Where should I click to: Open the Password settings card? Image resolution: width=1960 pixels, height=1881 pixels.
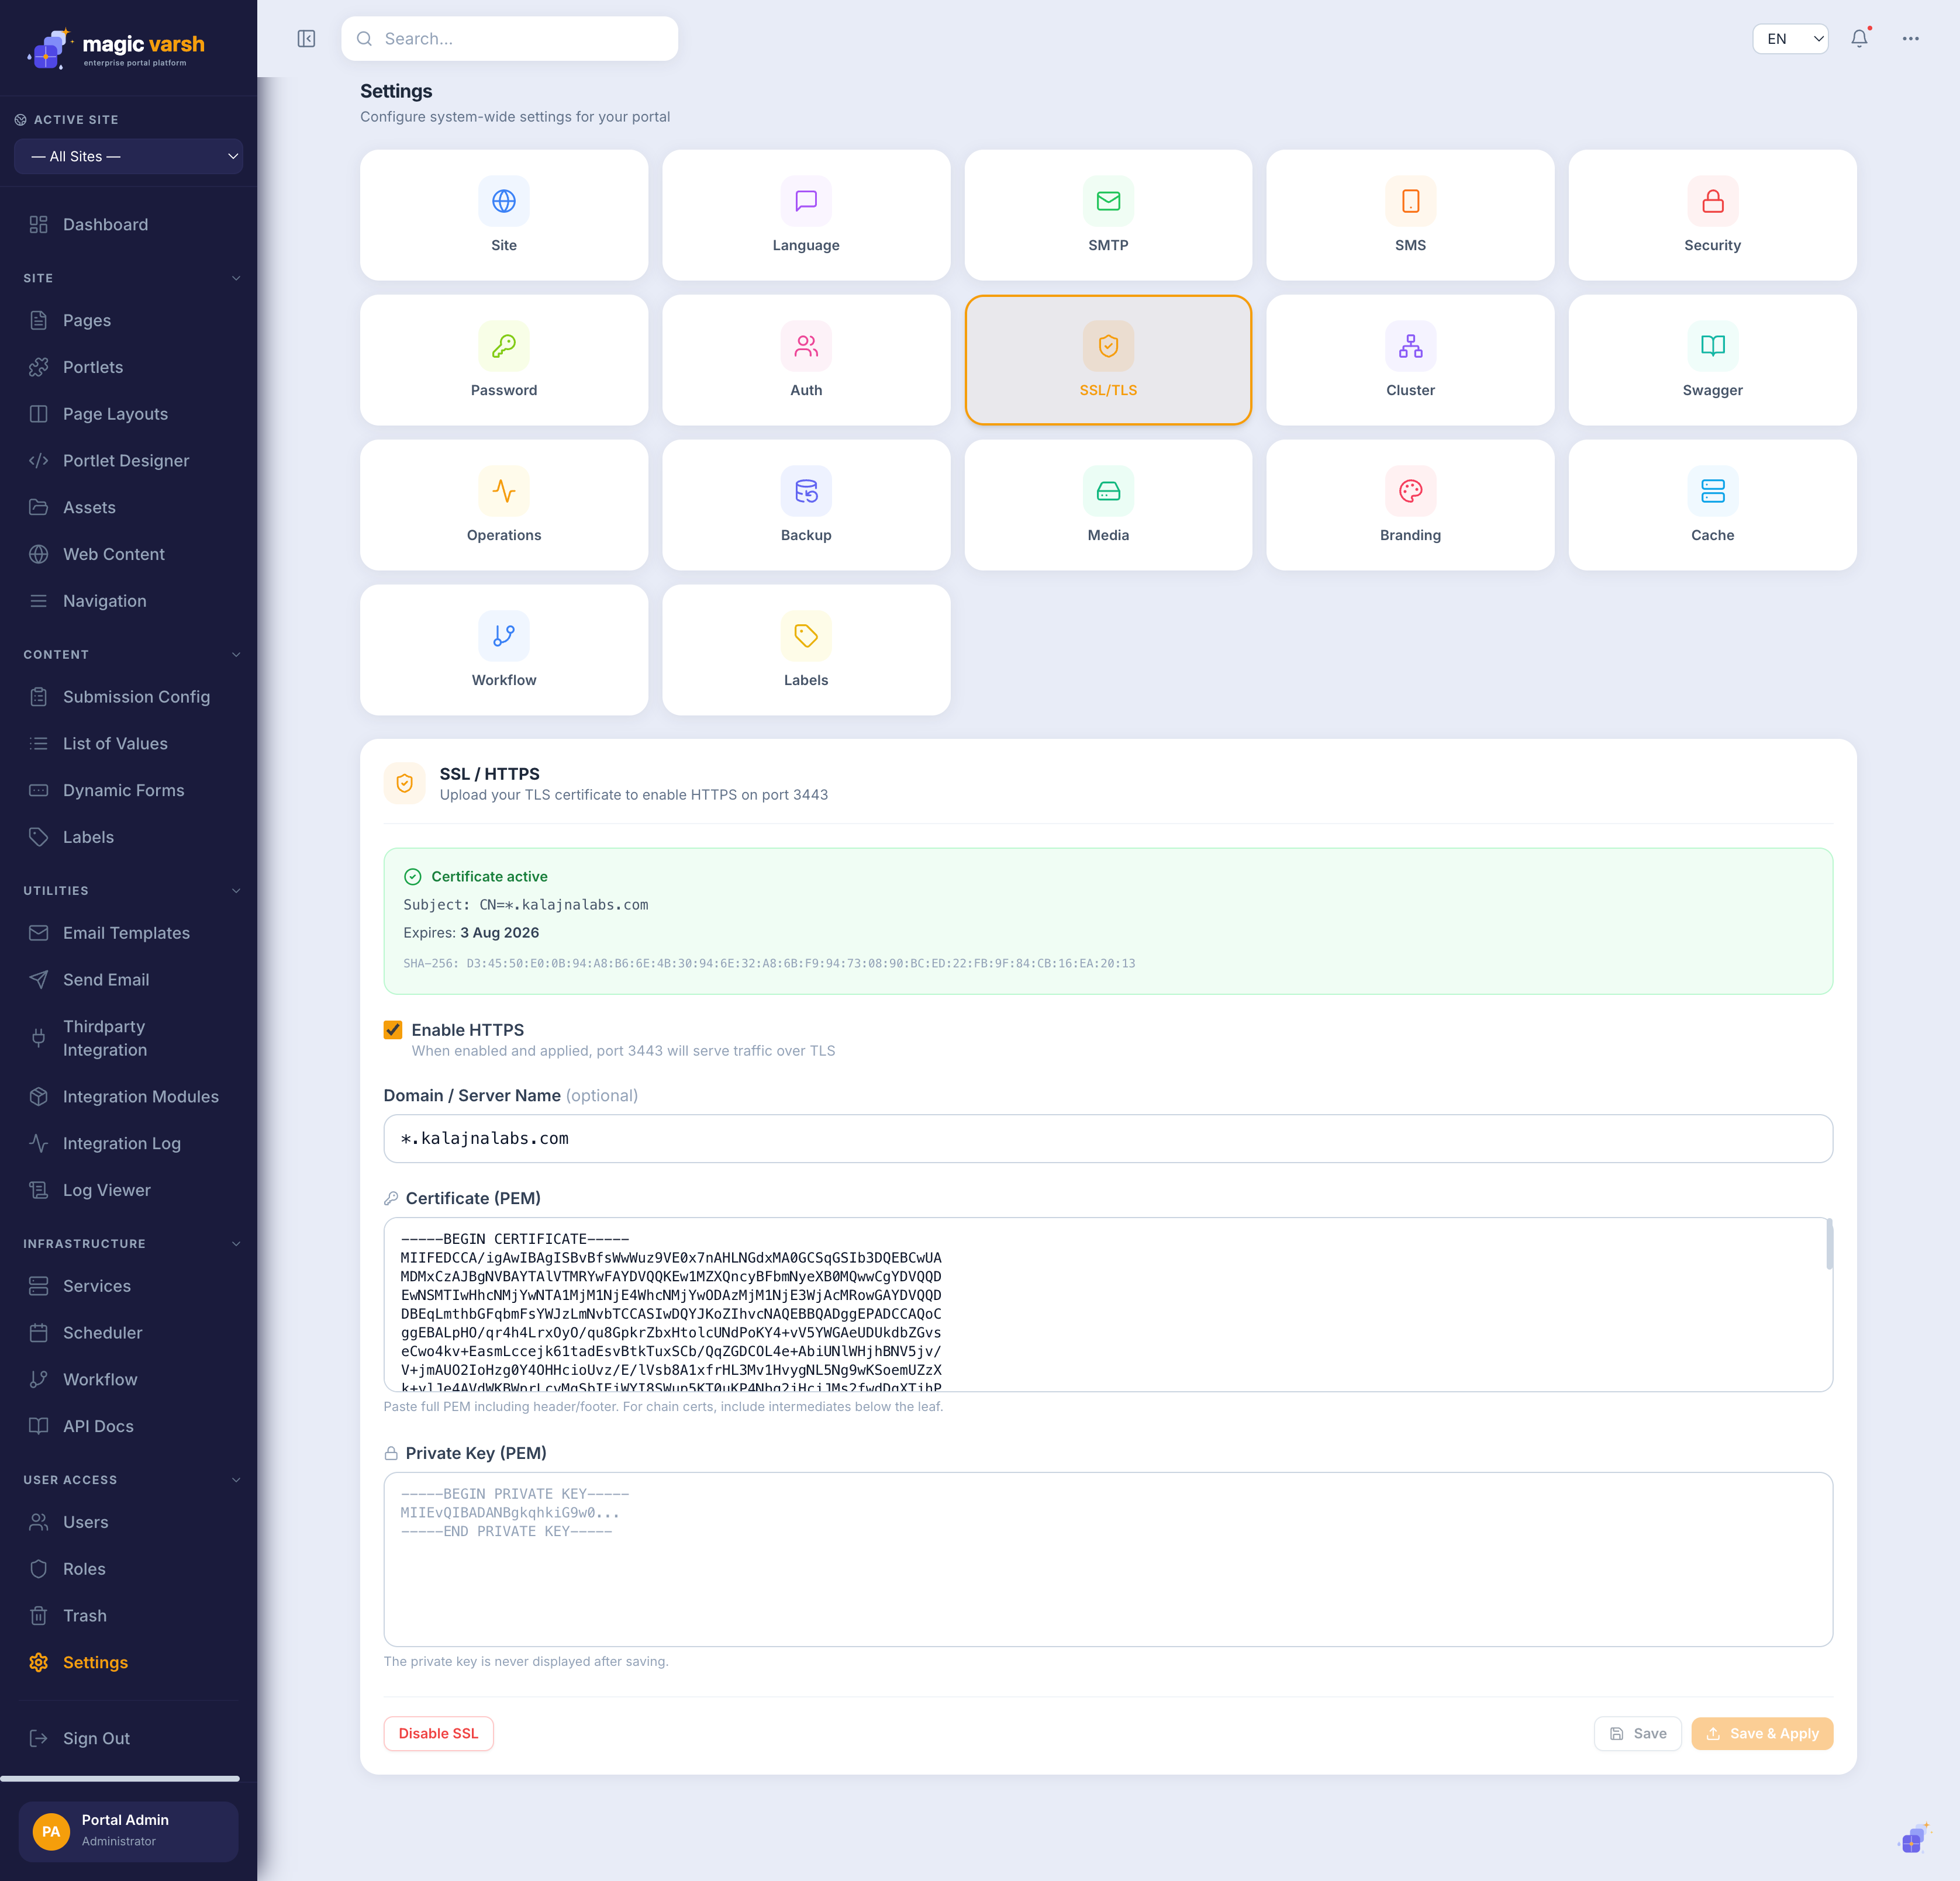(504, 360)
